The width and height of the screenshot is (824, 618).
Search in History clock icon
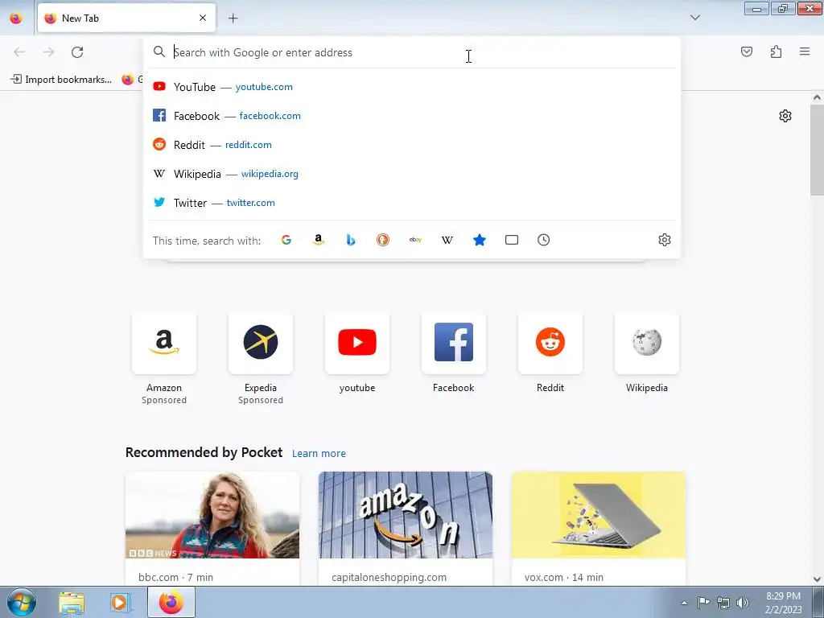[544, 240]
